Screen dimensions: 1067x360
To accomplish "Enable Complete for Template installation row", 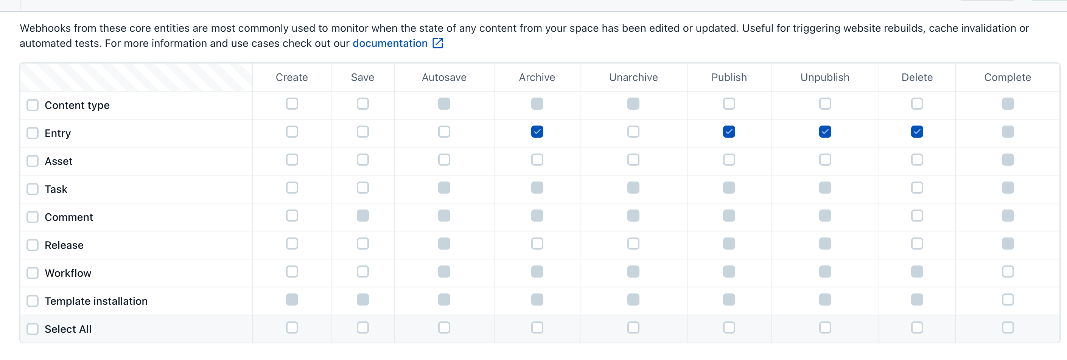I will [x=1008, y=299].
